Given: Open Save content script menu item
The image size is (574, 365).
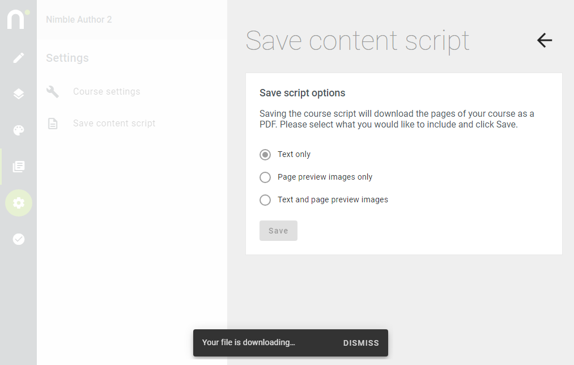Looking at the screenshot, I should coord(114,124).
